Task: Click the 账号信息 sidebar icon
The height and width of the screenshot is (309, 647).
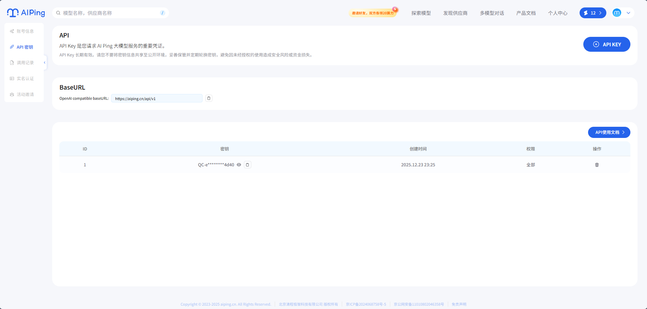Action: (x=12, y=31)
